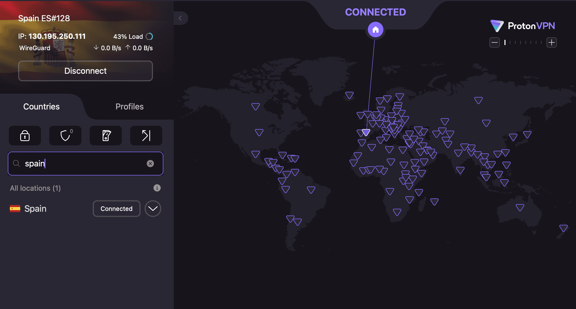
Task: Open the Port Forwarding arrow icon
Action: click(146, 136)
